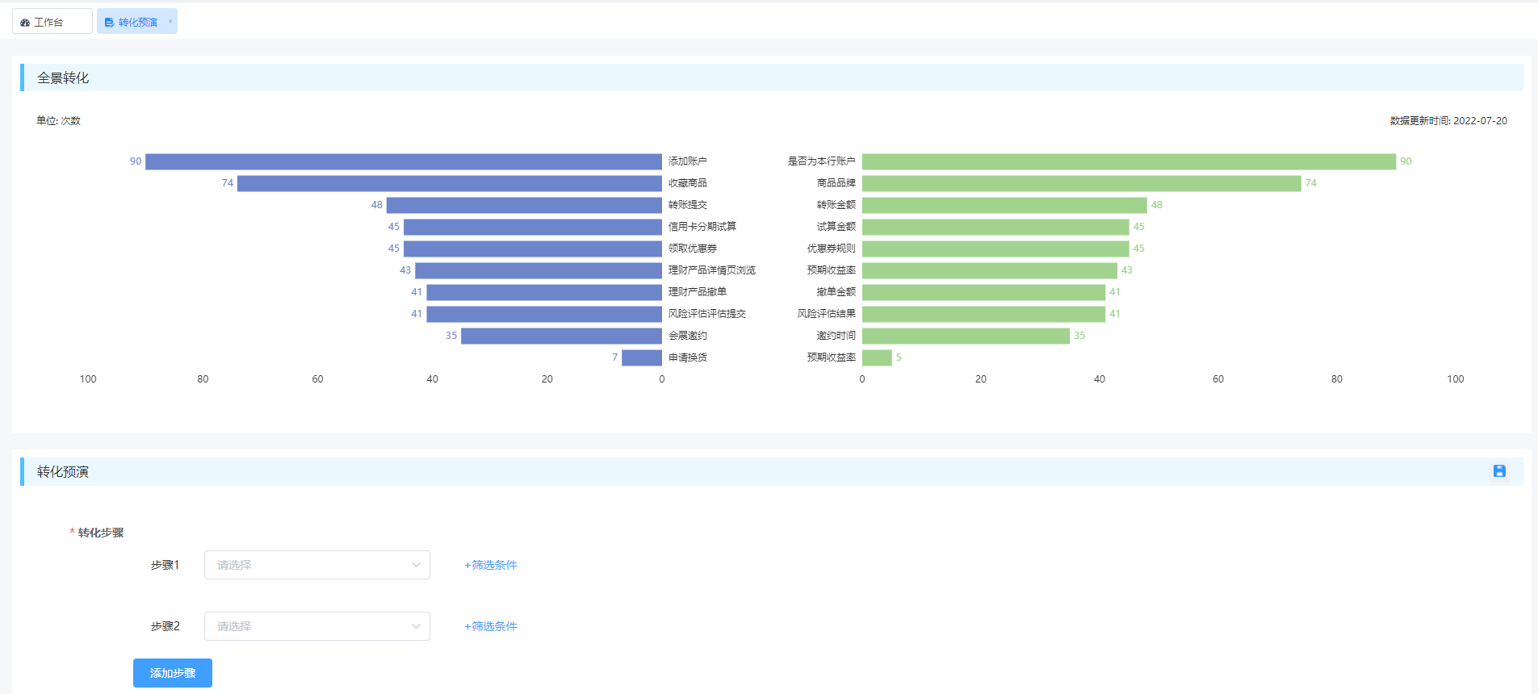Click the 风险评估结果 label

click(827, 314)
